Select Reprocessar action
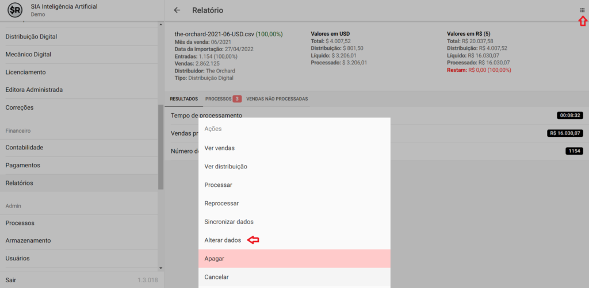This screenshot has width=589, height=288. coord(221,203)
